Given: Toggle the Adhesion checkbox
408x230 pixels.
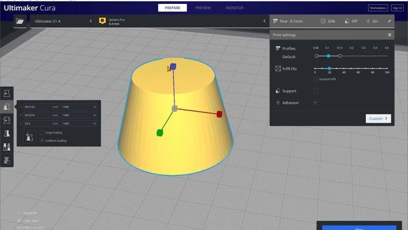Looking at the screenshot, I should point(316,103).
